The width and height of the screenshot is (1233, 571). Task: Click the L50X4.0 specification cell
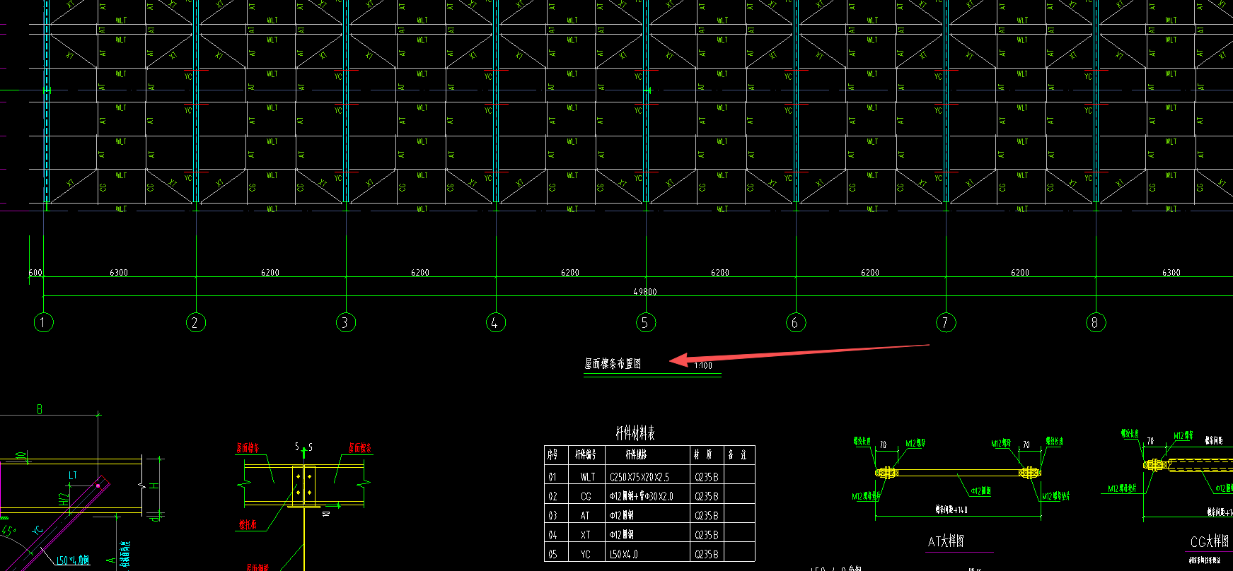(624, 555)
